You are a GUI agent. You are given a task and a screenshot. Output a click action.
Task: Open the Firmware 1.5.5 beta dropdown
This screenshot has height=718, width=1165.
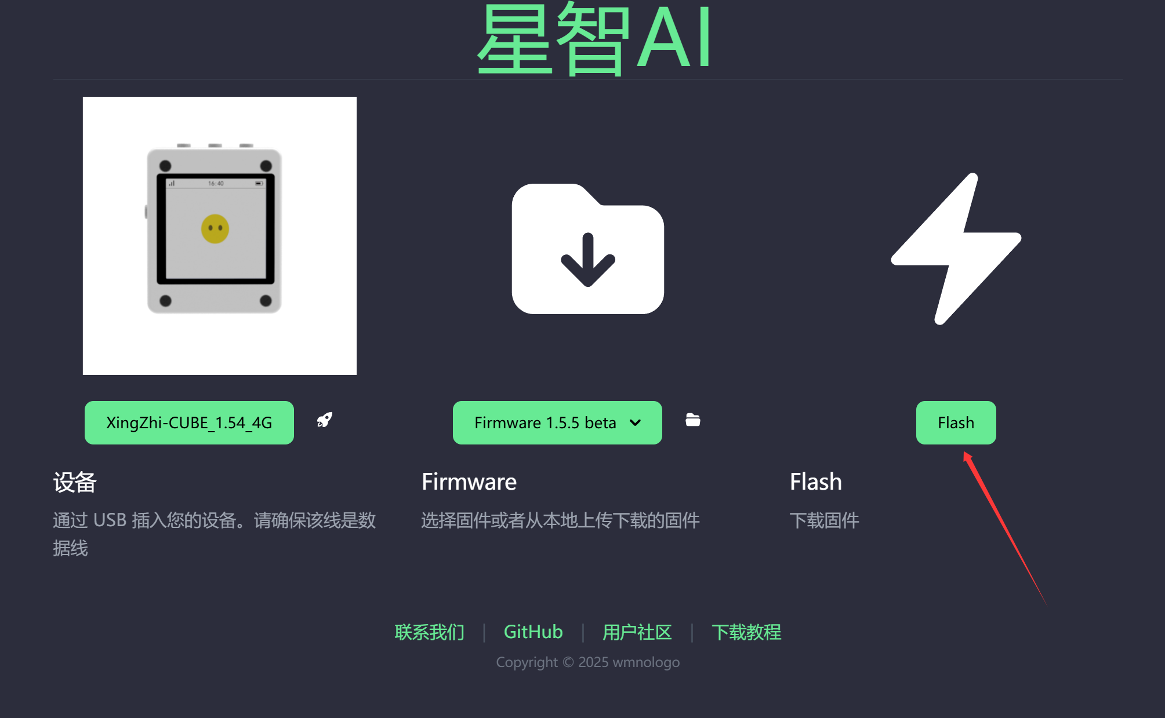(557, 423)
